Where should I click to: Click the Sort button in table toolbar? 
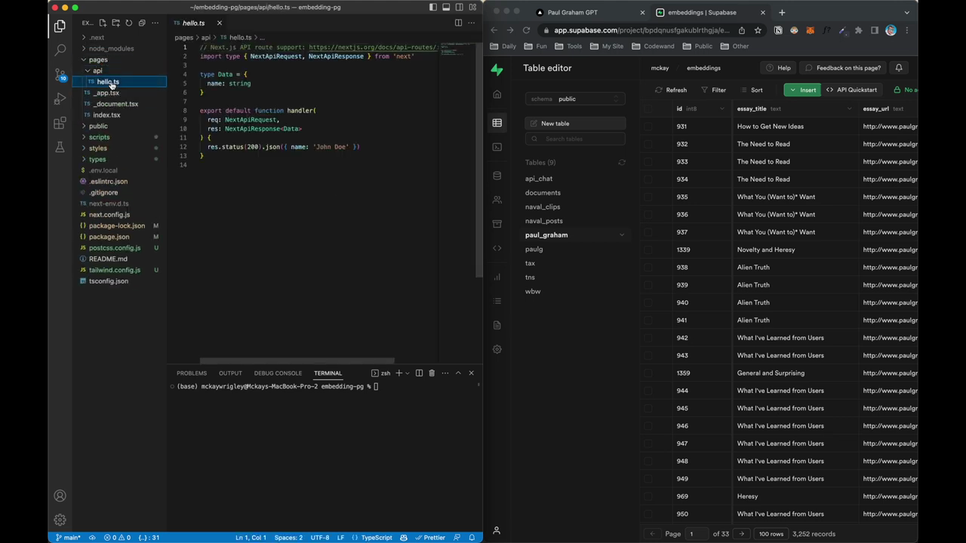(x=751, y=90)
